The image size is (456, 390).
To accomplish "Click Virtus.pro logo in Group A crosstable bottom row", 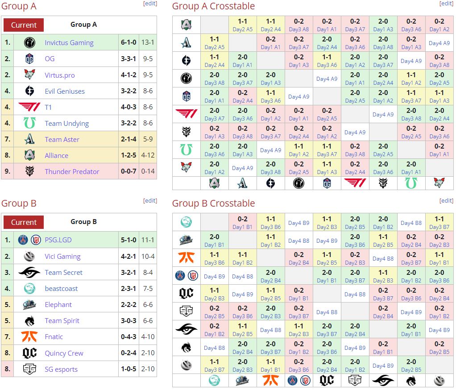I will [439, 183].
